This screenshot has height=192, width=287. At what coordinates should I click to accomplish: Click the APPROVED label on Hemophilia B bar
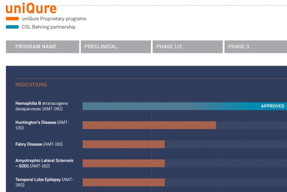point(273,106)
